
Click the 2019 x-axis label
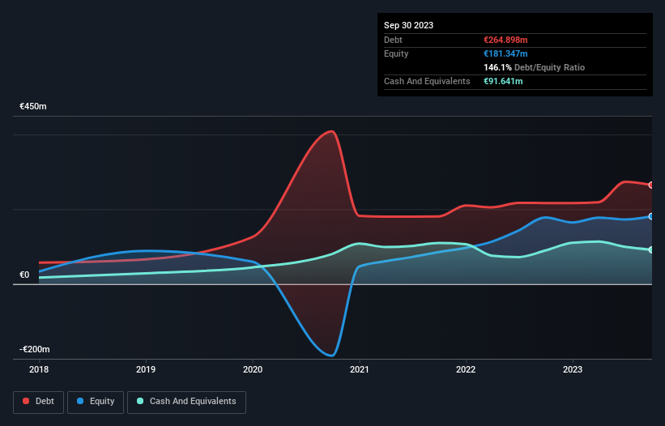tap(146, 369)
